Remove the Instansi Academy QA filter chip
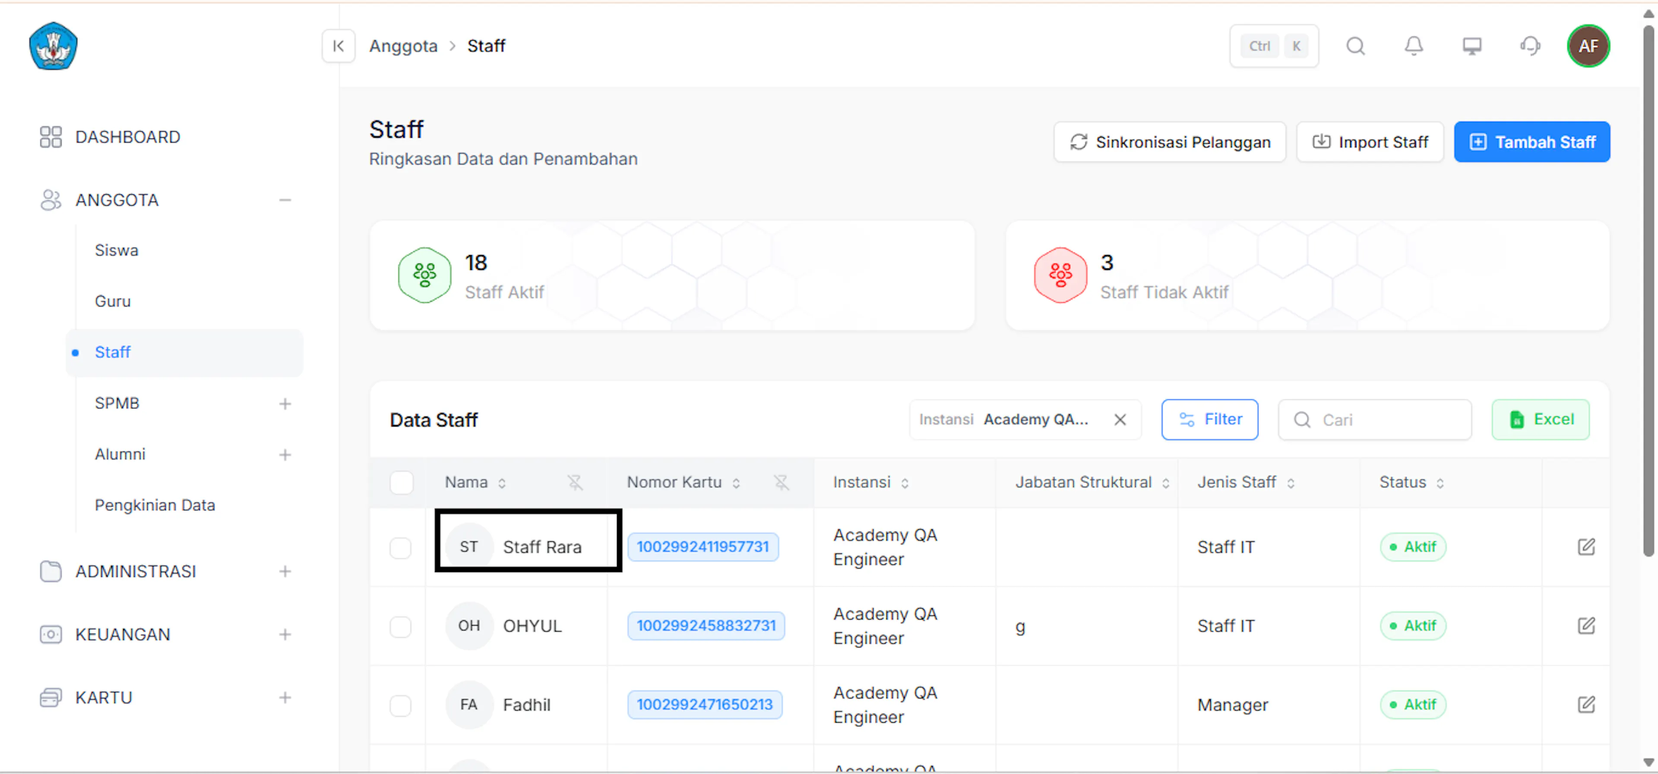The image size is (1658, 774). [x=1120, y=420]
